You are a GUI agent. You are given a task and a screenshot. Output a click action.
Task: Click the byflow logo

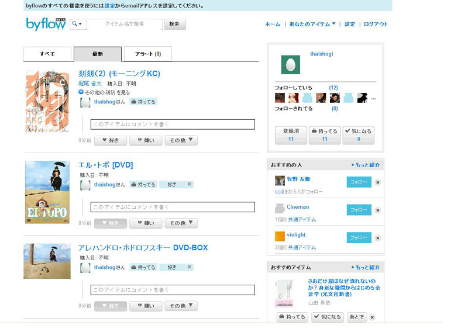[x=46, y=24]
